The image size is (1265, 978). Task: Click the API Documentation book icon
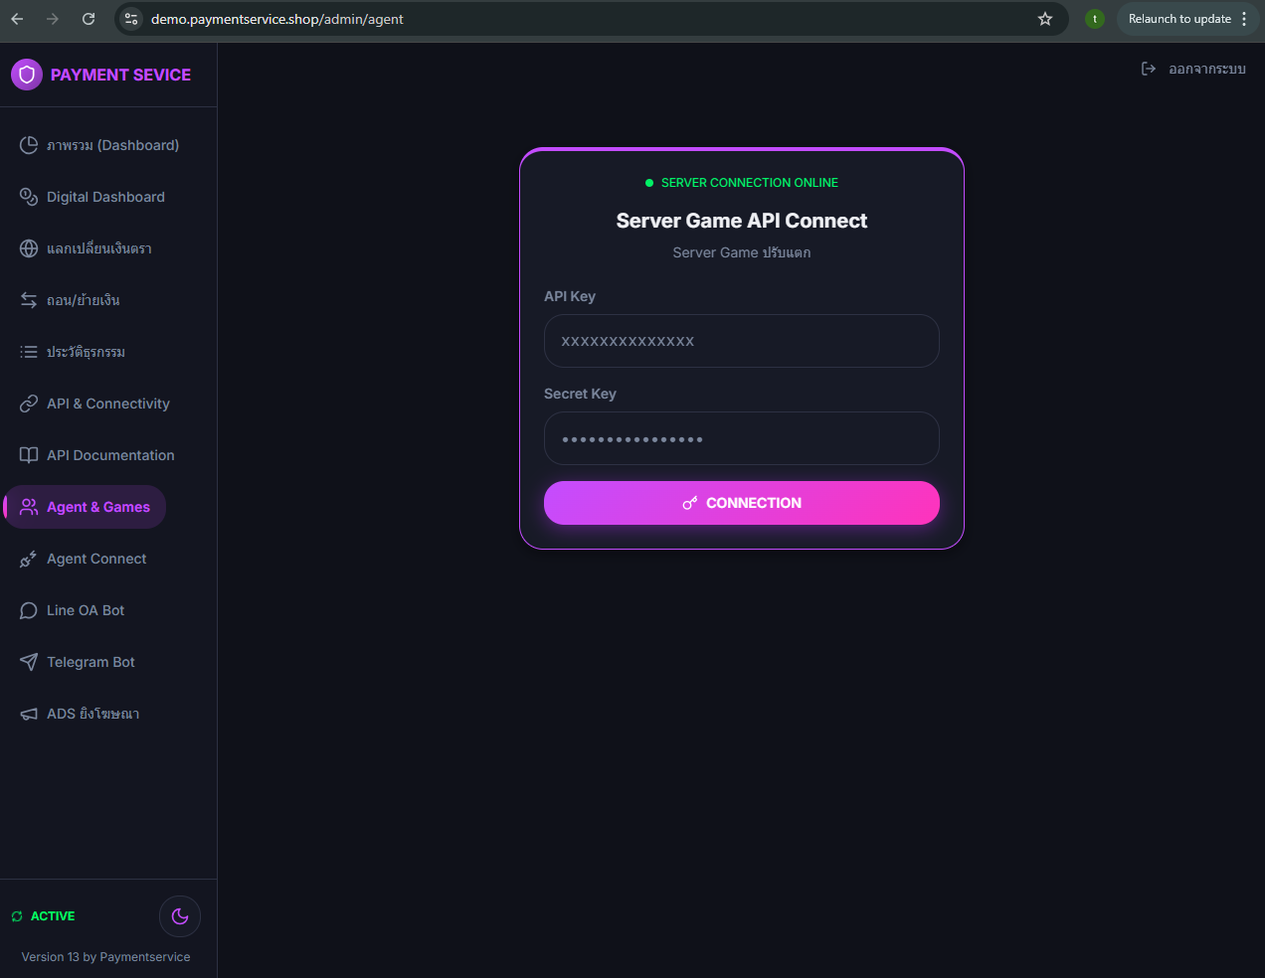point(29,455)
